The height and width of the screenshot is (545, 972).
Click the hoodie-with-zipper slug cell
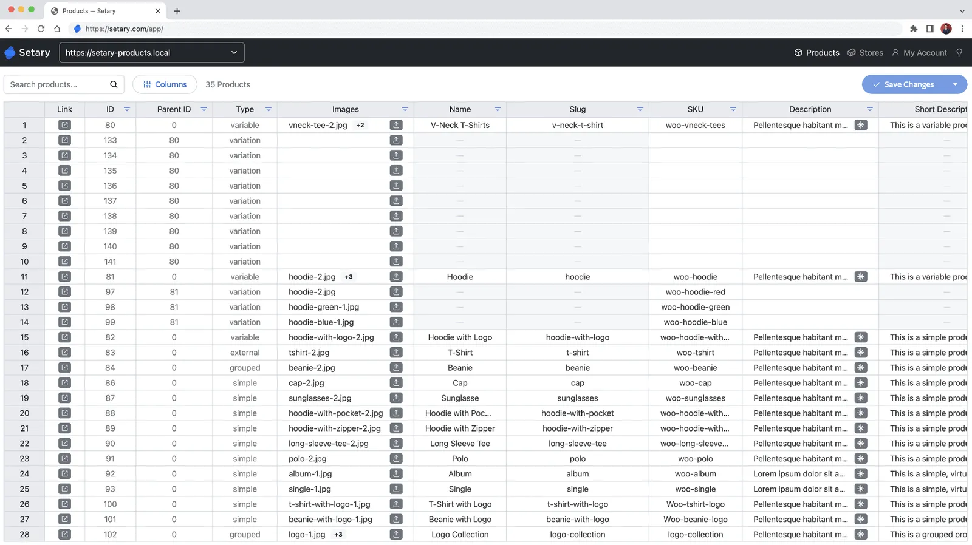578,428
